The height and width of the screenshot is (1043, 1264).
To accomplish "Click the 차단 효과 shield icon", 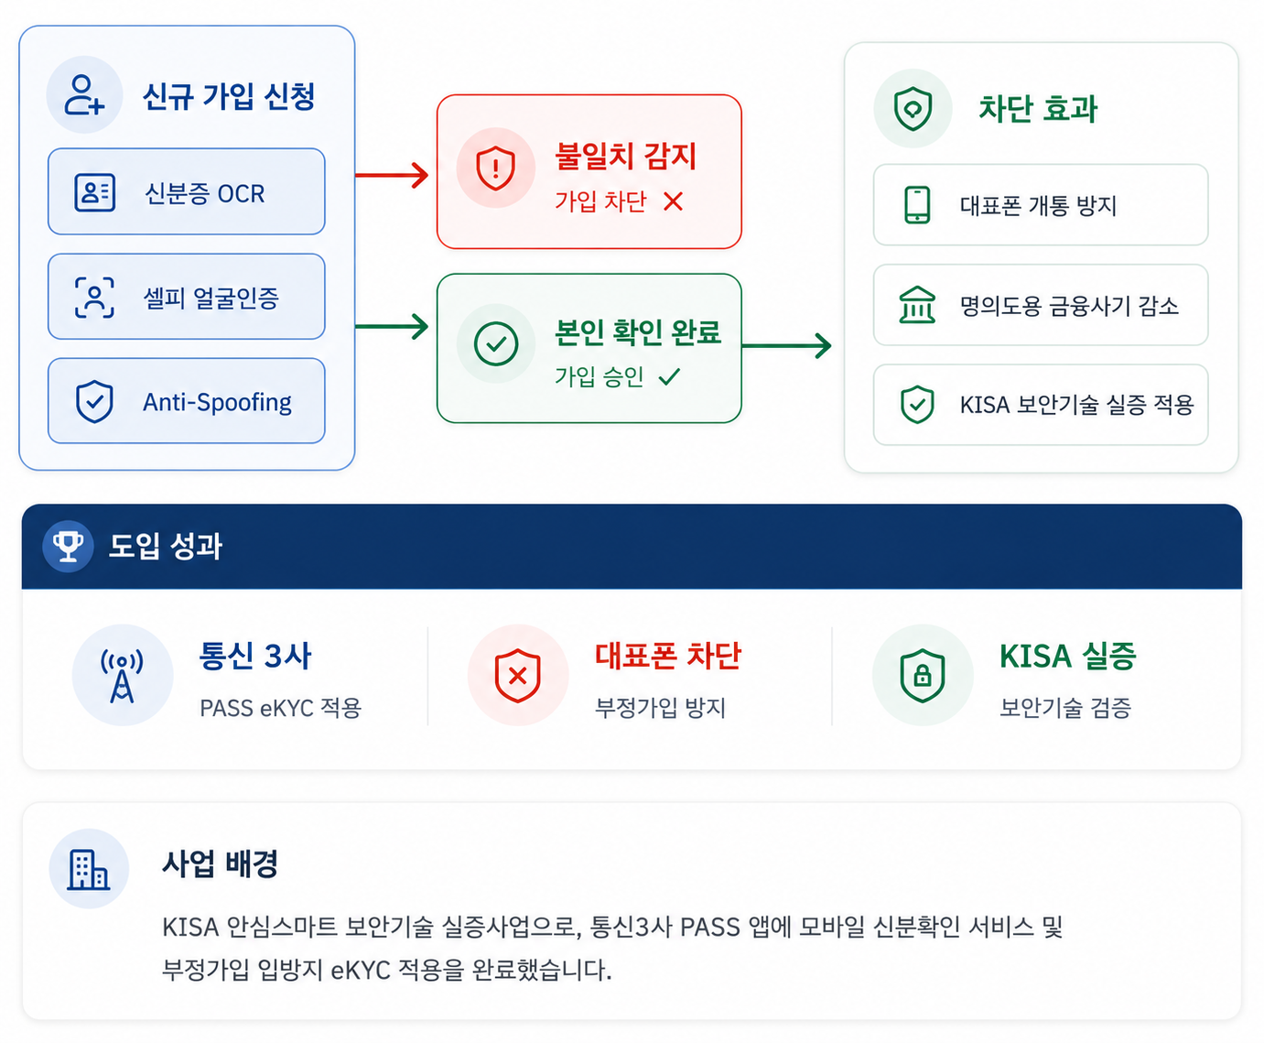I will click(913, 109).
